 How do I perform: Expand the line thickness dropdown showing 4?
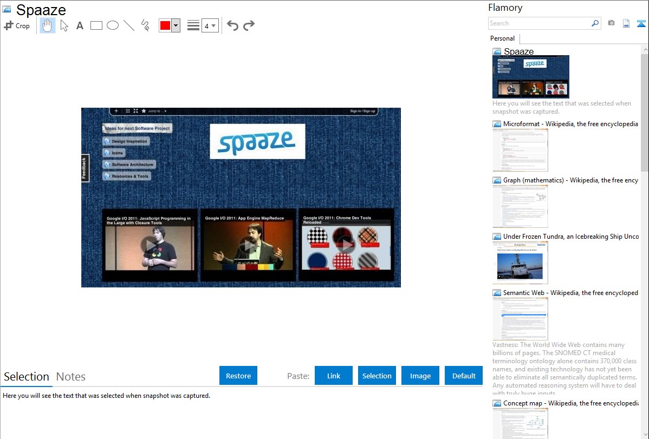(x=210, y=25)
